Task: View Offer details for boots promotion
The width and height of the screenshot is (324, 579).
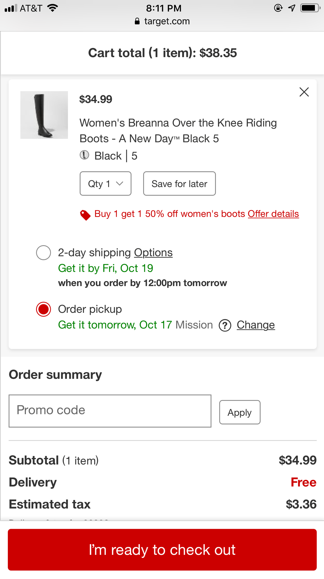Action: point(273,214)
